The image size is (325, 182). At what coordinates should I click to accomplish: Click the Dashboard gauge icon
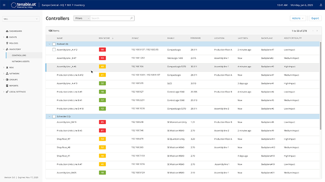click(x=7, y=31)
